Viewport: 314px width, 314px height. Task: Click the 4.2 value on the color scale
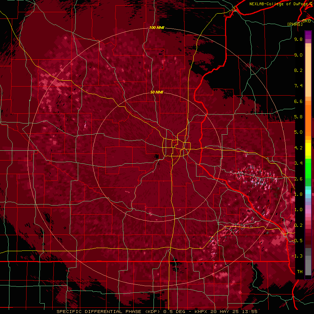[x=298, y=148]
